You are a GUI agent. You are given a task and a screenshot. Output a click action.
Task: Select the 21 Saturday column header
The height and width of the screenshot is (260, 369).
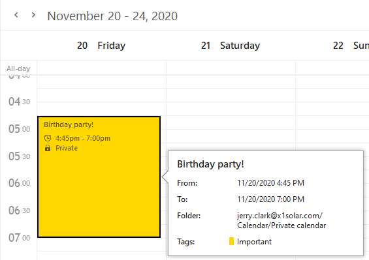coord(231,46)
